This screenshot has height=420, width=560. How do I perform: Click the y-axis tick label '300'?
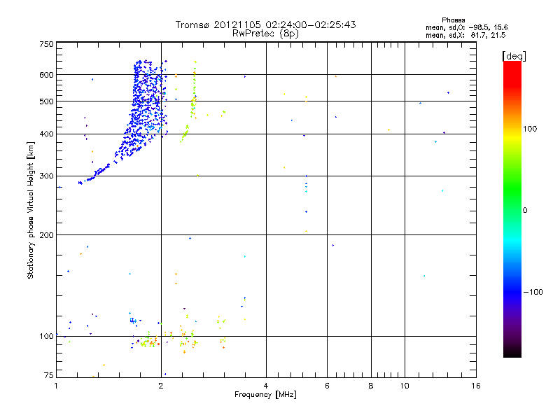(46, 176)
